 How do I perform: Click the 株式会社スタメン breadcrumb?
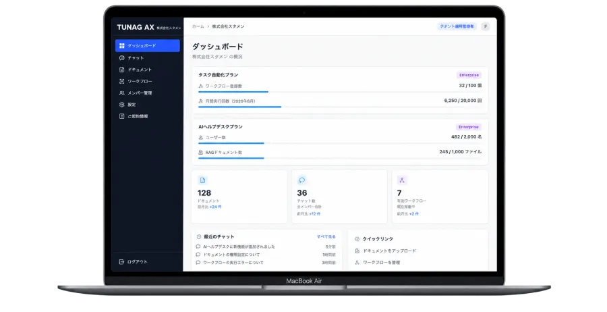click(x=229, y=26)
